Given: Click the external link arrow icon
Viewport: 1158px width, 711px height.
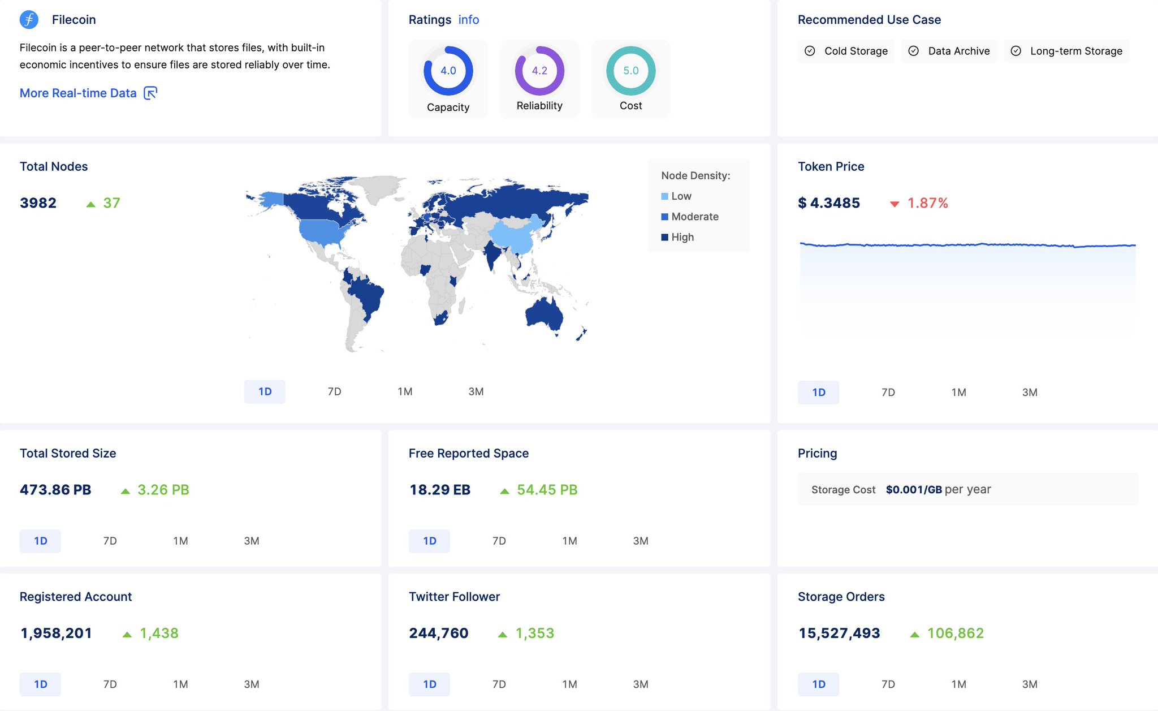Looking at the screenshot, I should click(150, 93).
